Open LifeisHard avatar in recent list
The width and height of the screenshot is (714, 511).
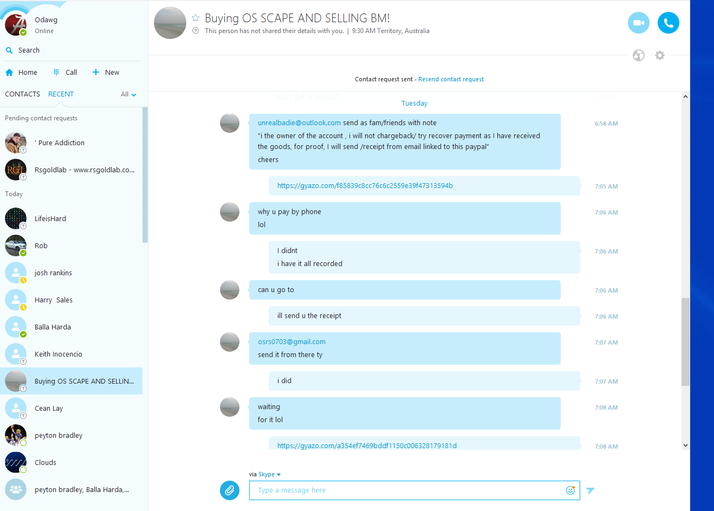tap(16, 218)
